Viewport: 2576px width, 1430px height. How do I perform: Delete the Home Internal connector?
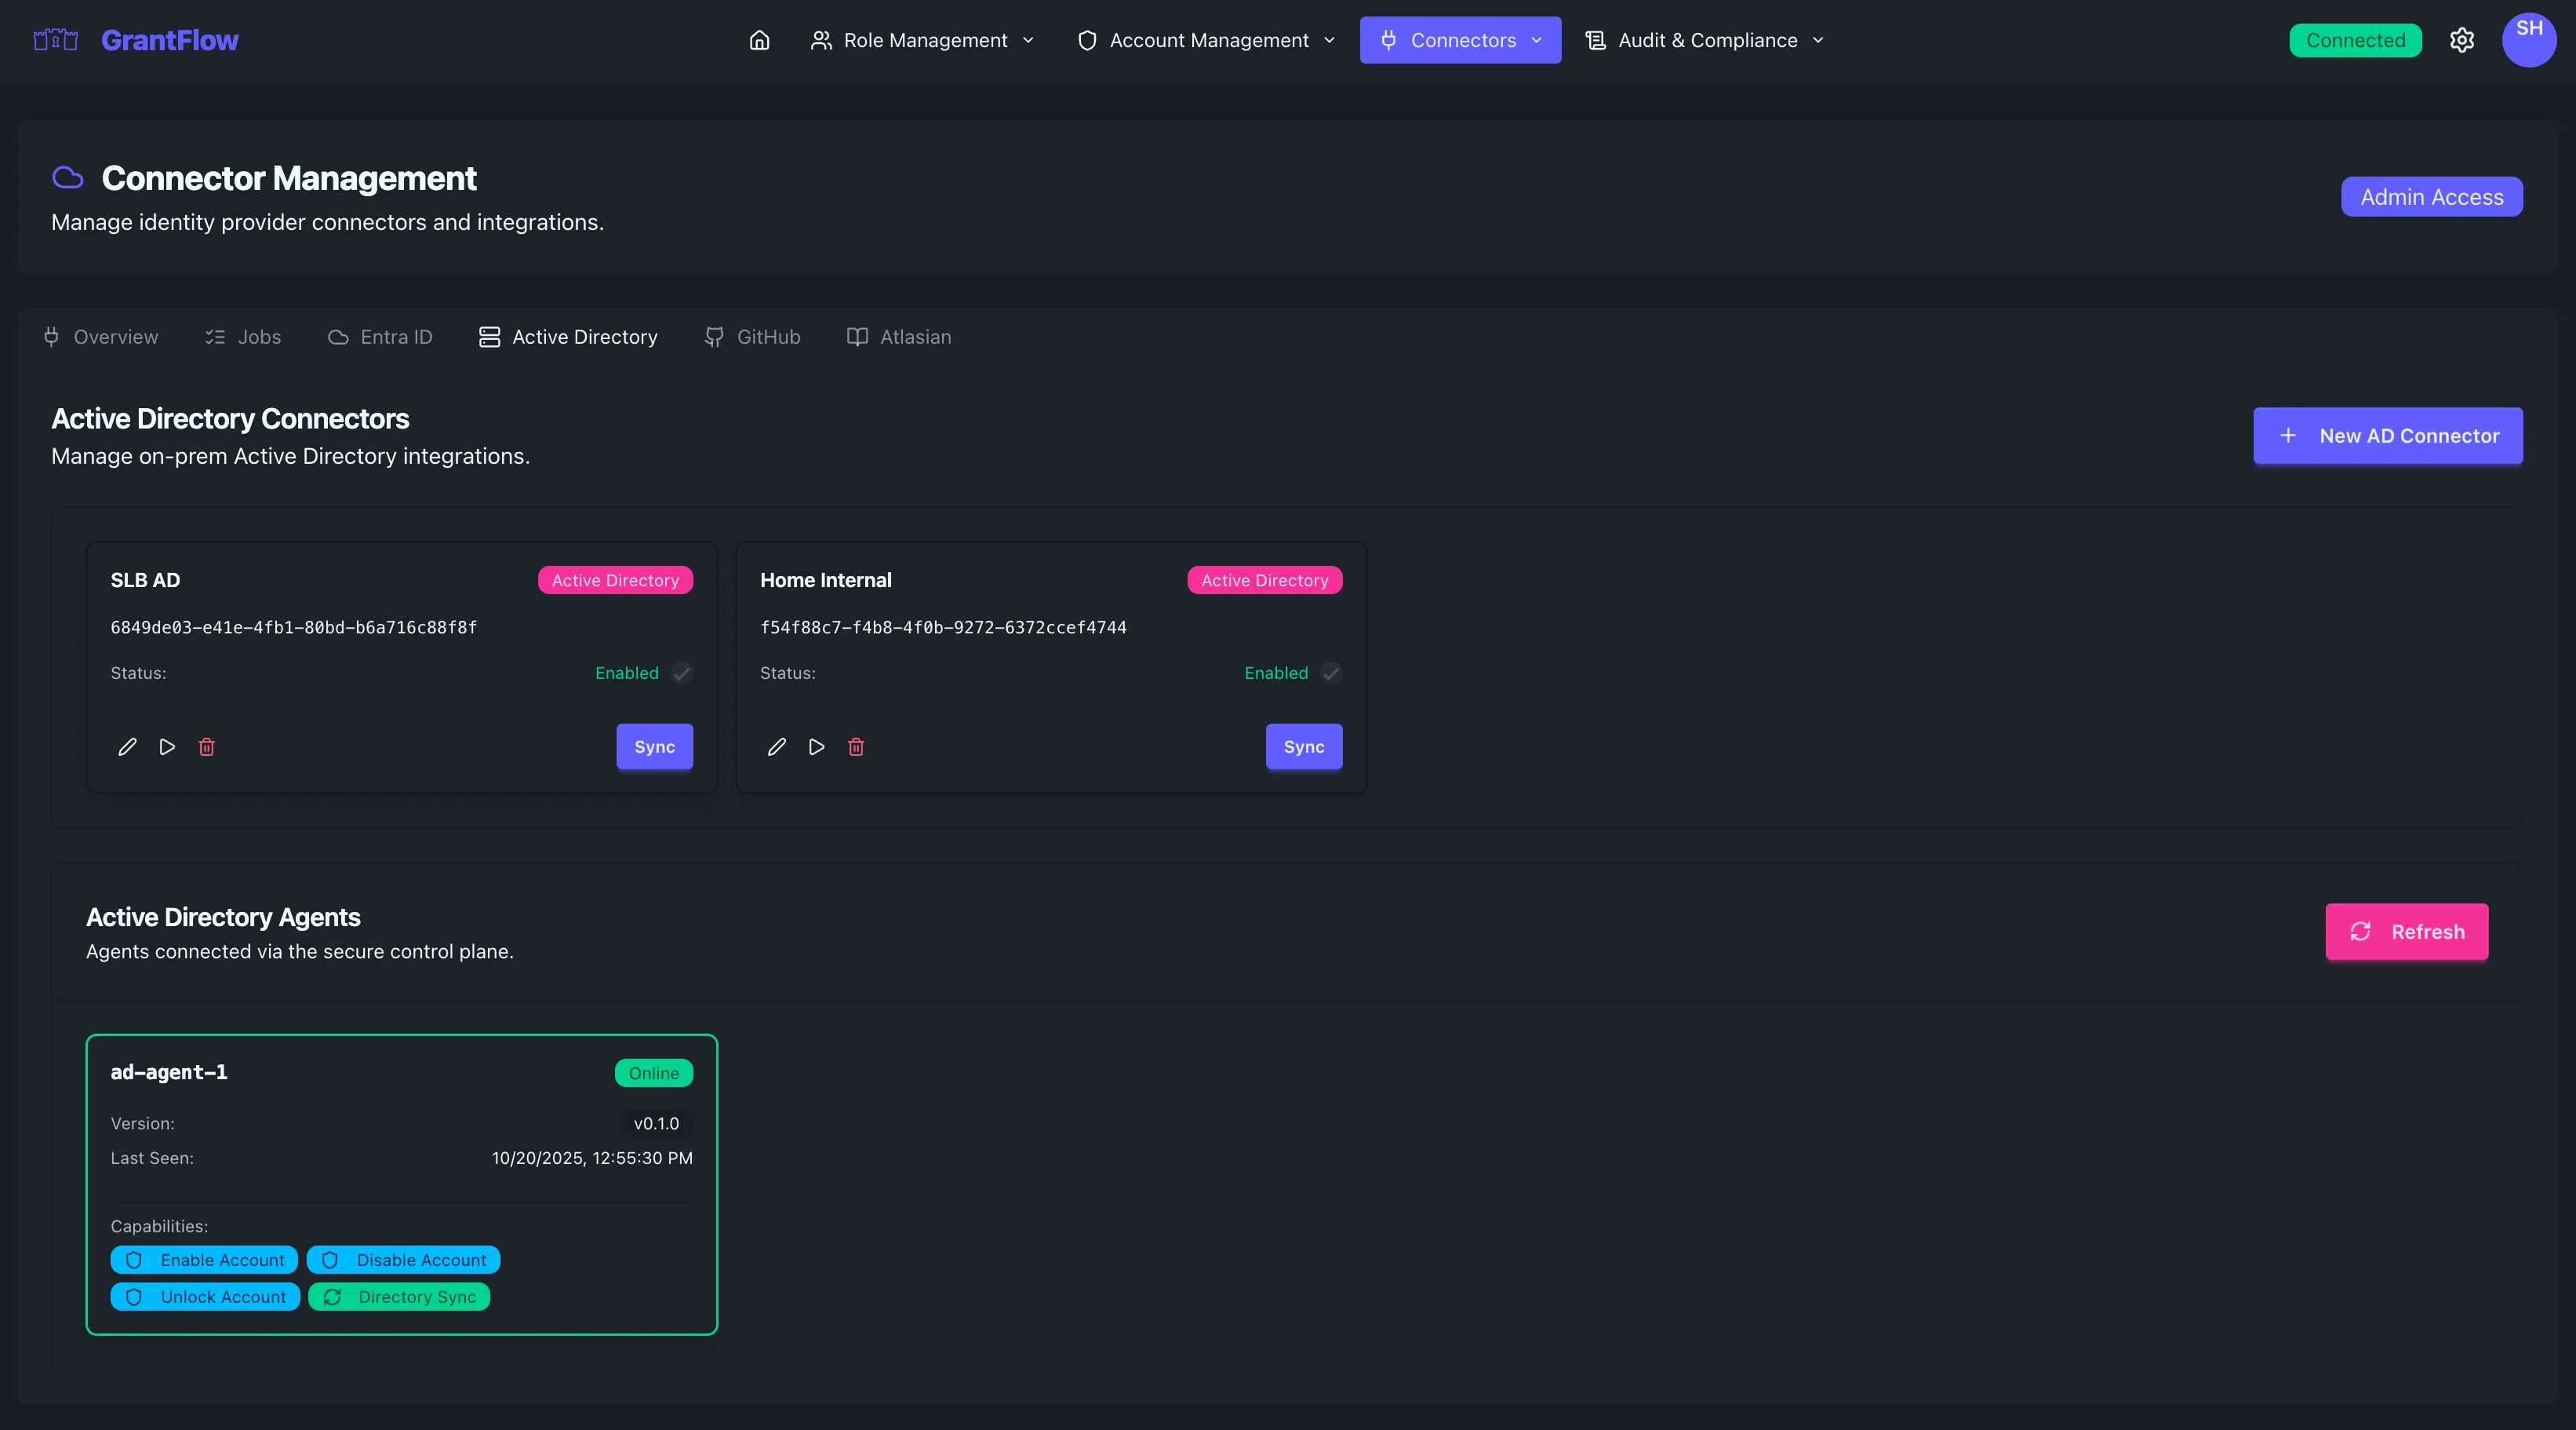point(856,746)
